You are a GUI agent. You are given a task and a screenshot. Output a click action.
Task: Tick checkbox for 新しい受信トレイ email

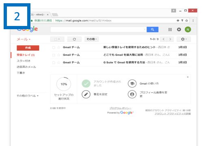54,47
